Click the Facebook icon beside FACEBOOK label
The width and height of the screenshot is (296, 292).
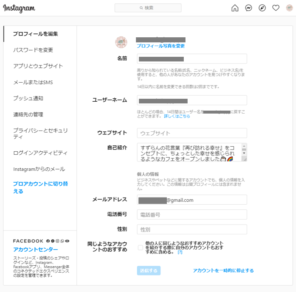click(x=48, y=241)
